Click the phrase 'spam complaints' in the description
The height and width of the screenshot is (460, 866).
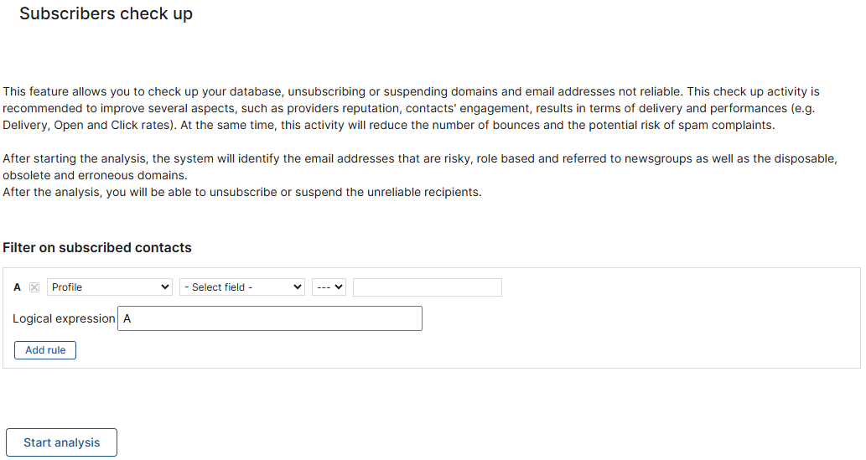[729, 125]
